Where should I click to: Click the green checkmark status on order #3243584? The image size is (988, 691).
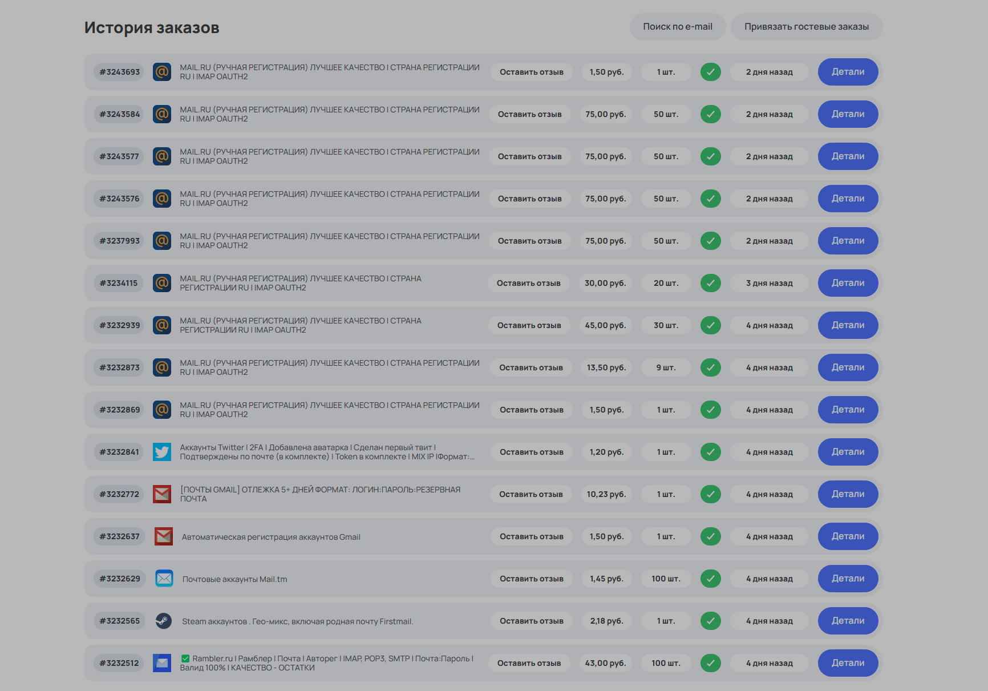click(x=711, y=114)
